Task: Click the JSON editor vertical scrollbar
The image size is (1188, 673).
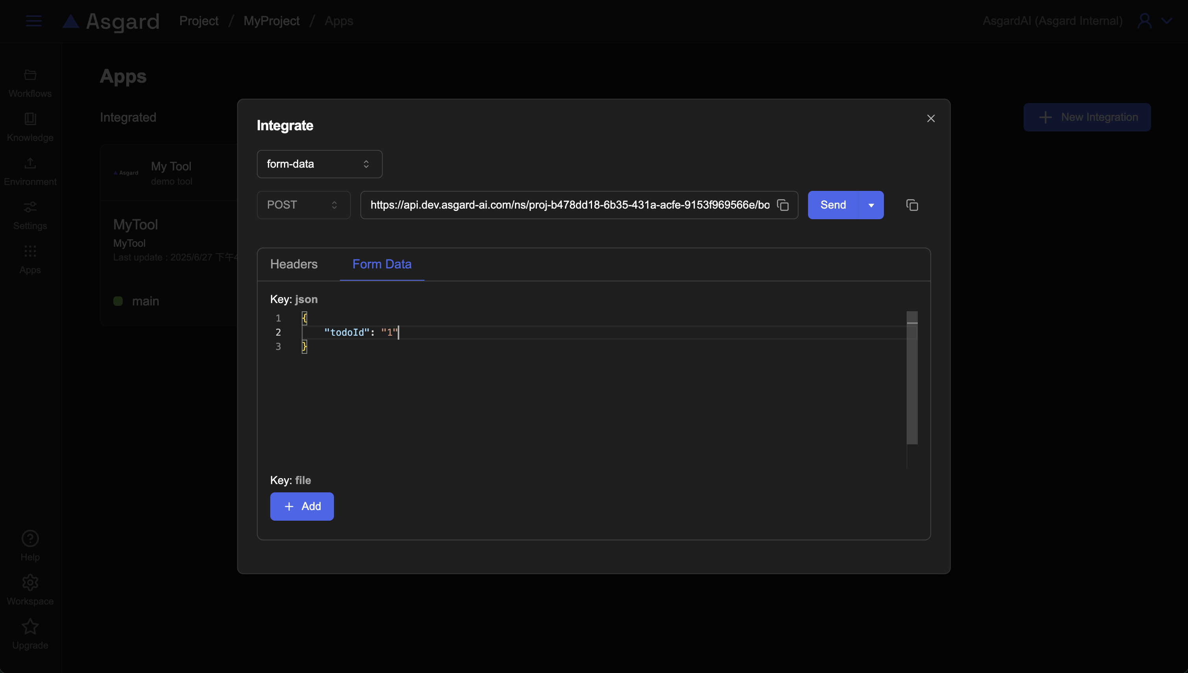Action: [x=912, y=379]
